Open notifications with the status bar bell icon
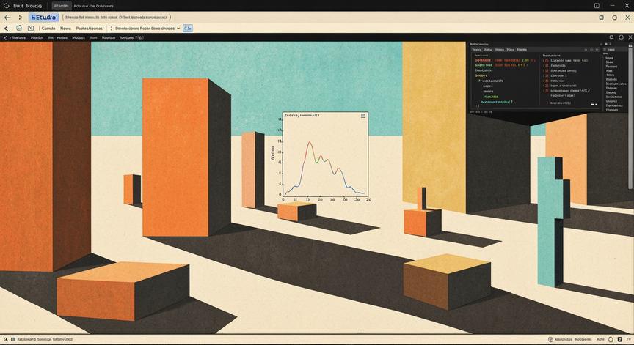The width and height of the screenshot is (634, 345). click(x=611, y=340)
